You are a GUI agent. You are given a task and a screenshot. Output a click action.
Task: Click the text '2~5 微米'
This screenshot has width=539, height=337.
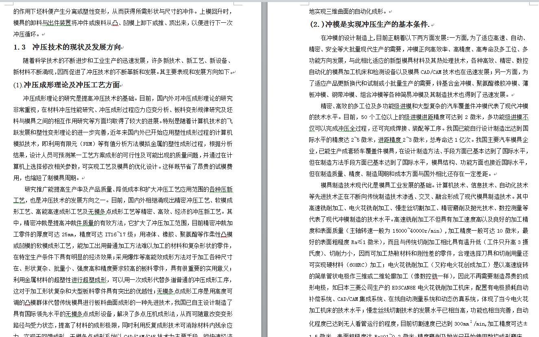click(x=360, y=140)
